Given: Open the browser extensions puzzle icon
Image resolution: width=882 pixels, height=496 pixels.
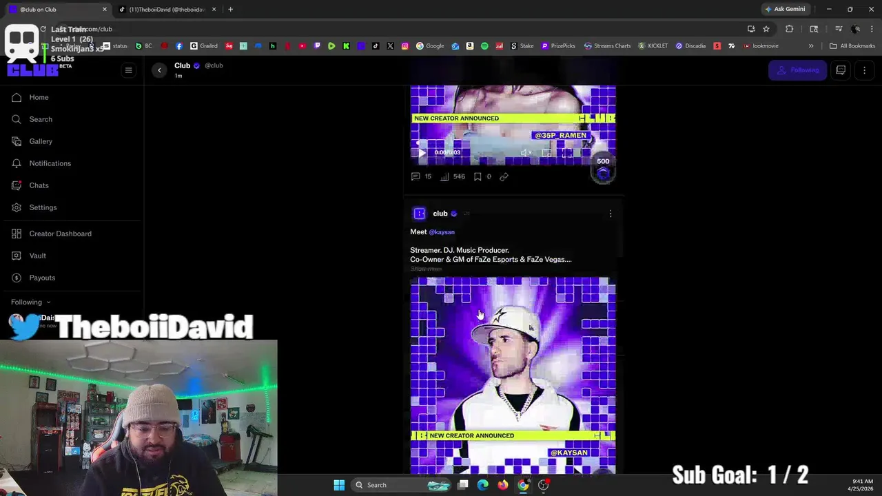Looking at the screenshot, I should point(790,29).
